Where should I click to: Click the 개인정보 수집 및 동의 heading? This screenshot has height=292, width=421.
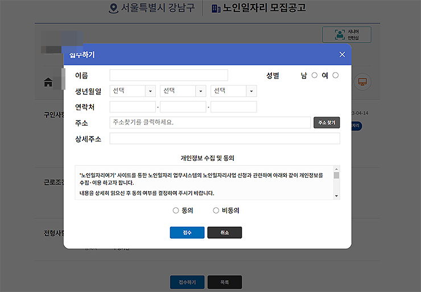(207, 158)
